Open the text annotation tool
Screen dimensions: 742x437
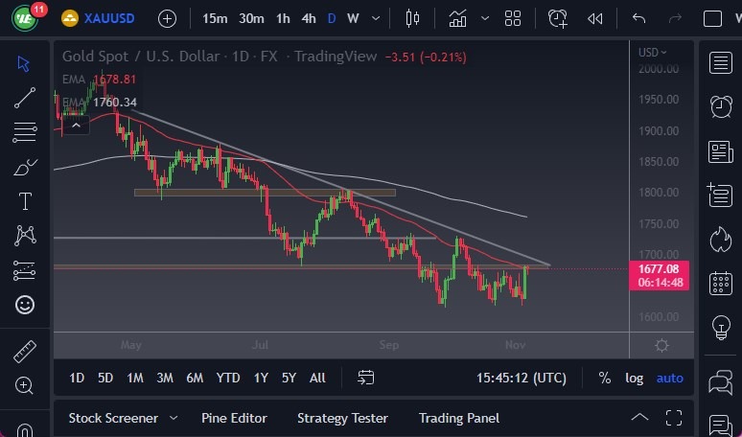coord(25,201)
